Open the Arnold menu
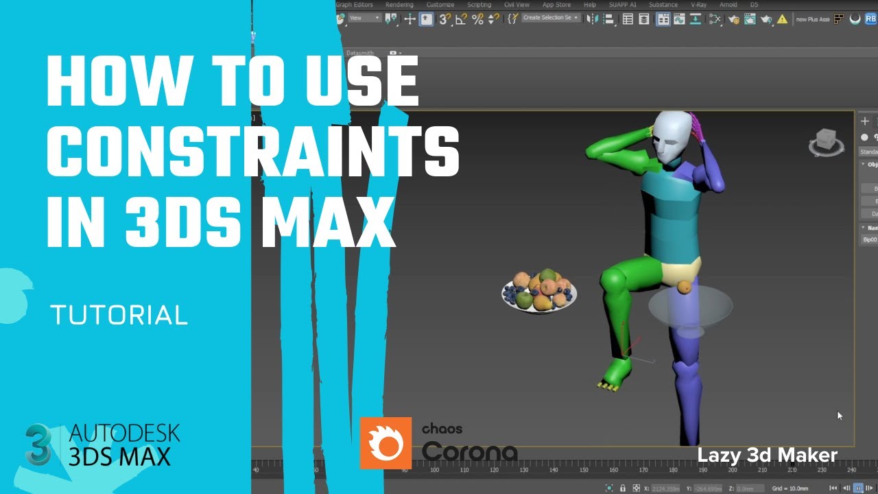Image resolution: width=878 pixels, height=494 pixels. point(728,5)
